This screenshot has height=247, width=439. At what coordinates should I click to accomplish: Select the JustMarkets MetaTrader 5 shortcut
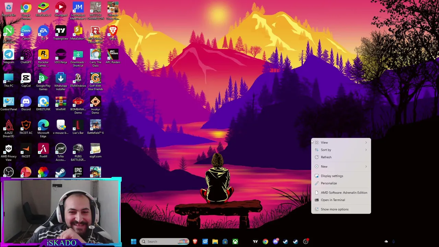(x=78, y=11)
